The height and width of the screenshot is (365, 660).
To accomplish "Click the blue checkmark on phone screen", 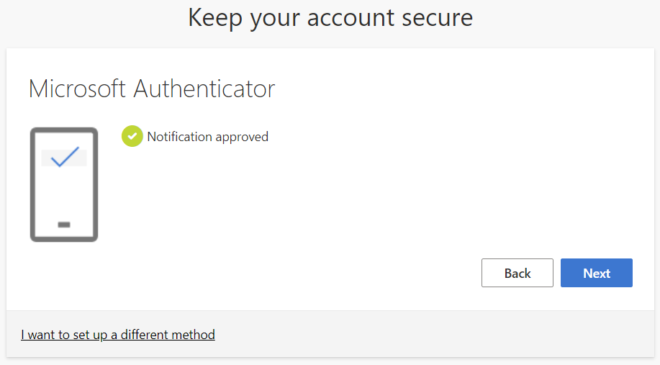I will point(65,156).
